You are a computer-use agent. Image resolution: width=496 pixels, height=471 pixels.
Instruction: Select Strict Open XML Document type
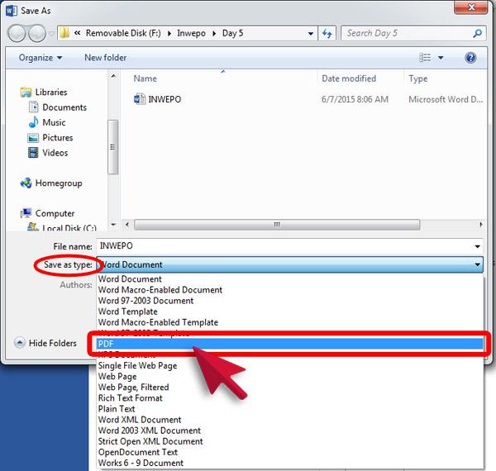[x=290, y=441]
